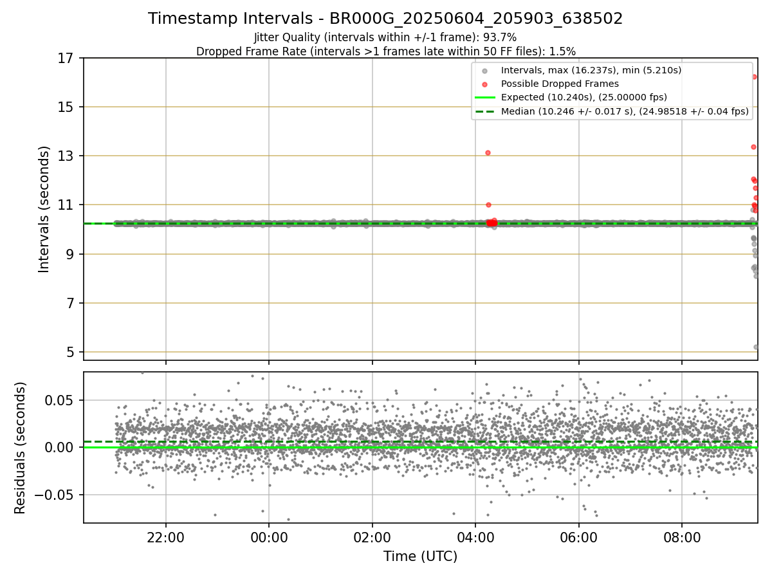Click the 'Residuals (seconds)' y-axis label
772x579 pixels.
(21, 448)
